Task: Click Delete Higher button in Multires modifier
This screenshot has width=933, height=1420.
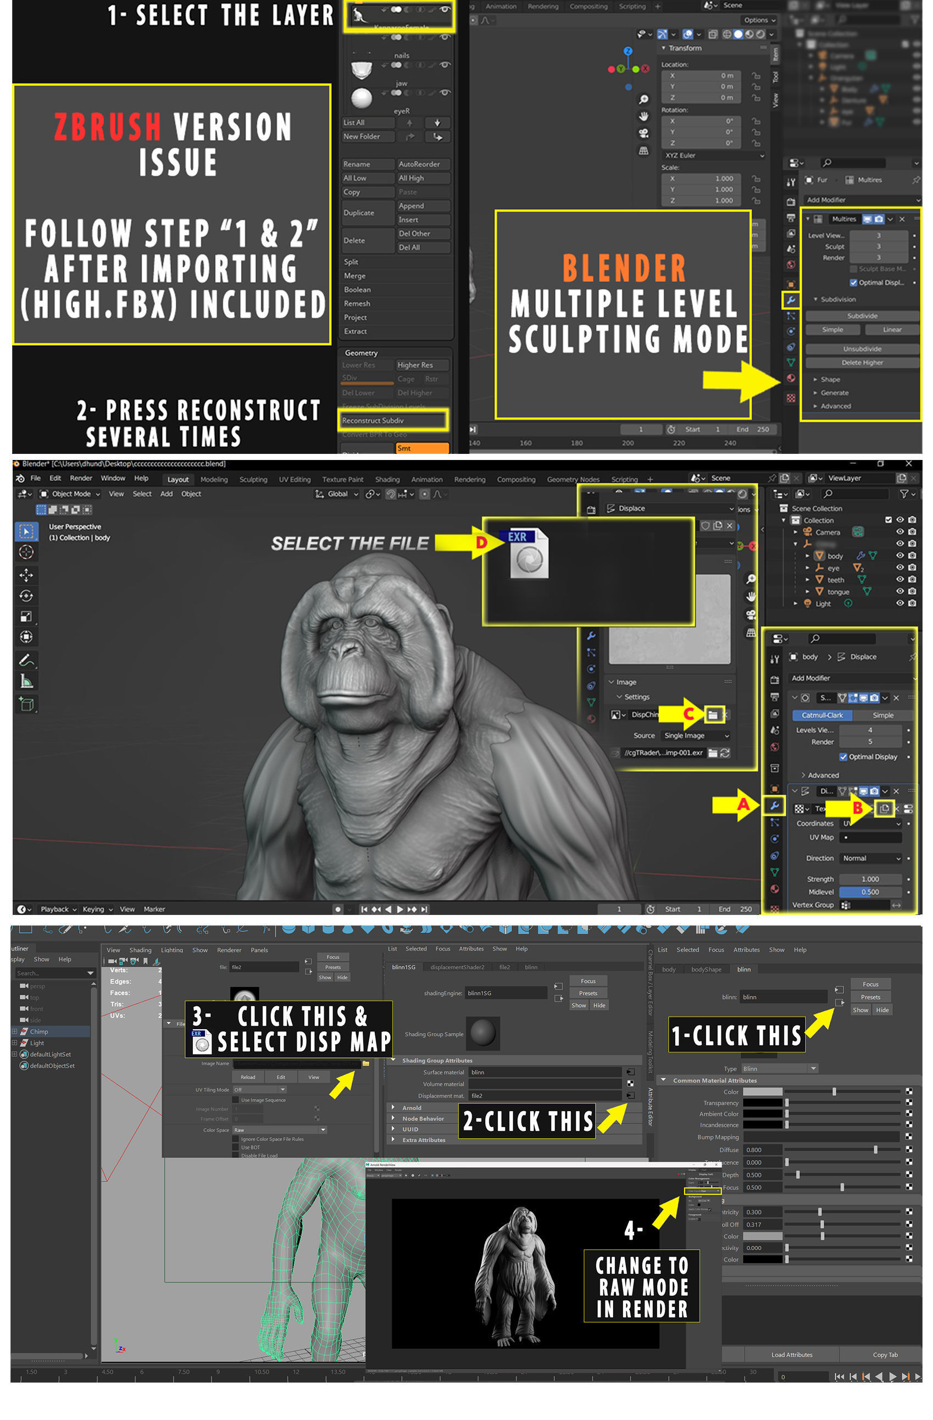Action: click(x=862, y=362)
